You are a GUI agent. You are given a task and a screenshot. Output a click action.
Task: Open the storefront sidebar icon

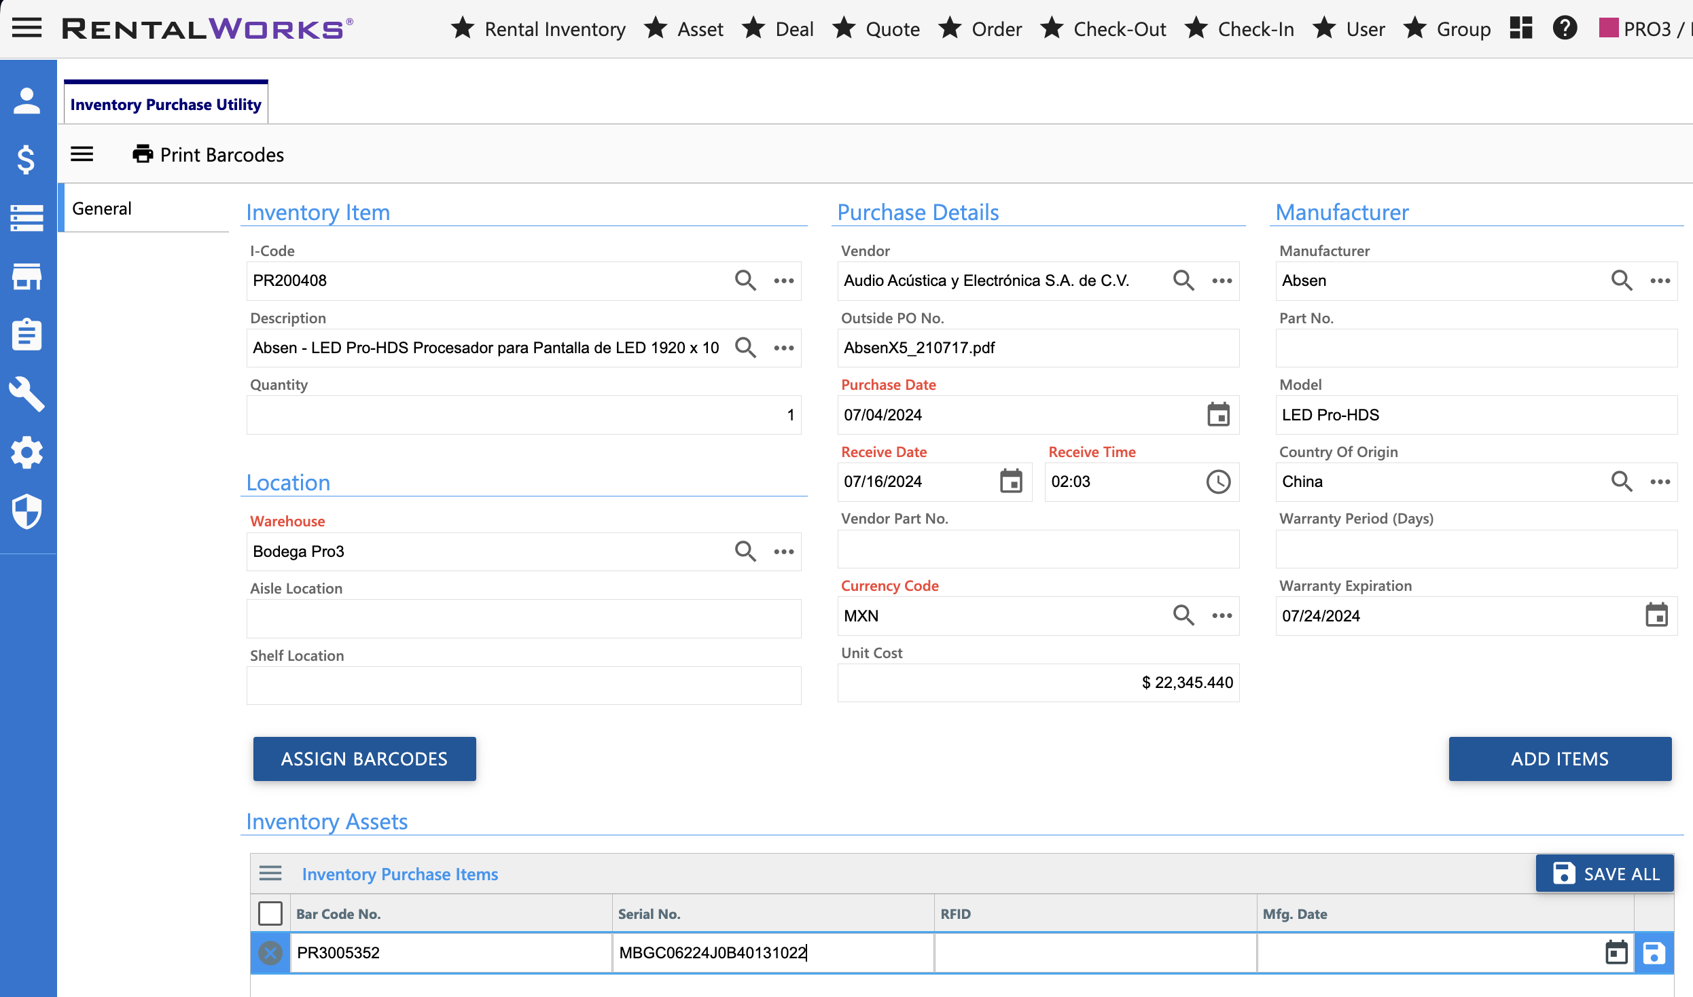(27, 276)
